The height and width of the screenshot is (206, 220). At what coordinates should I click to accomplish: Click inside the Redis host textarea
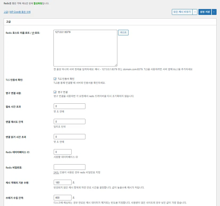85,48
